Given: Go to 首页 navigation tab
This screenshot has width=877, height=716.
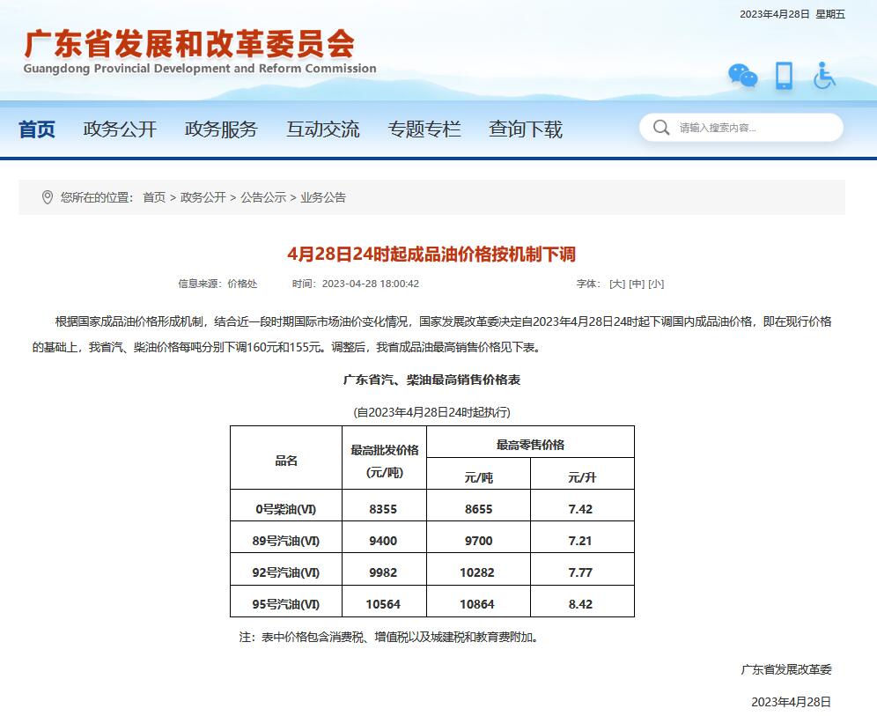Looking at the screenshot, I should tap(36, 129).
